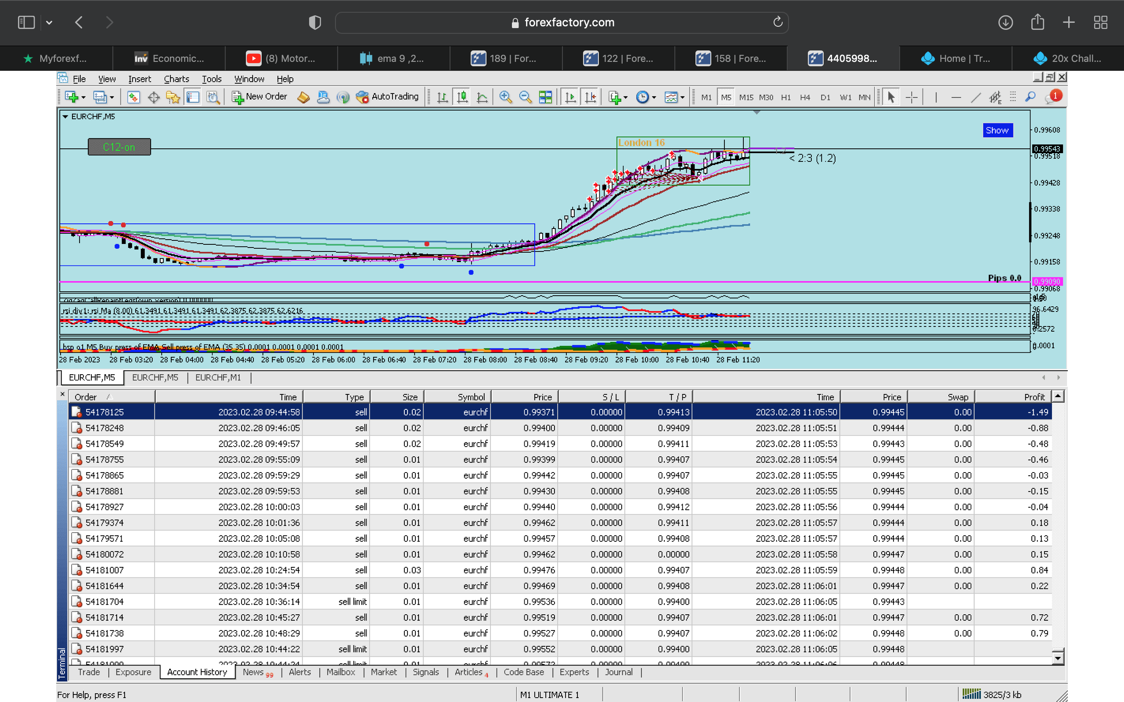Zoom in on the chart

[505, 97]
